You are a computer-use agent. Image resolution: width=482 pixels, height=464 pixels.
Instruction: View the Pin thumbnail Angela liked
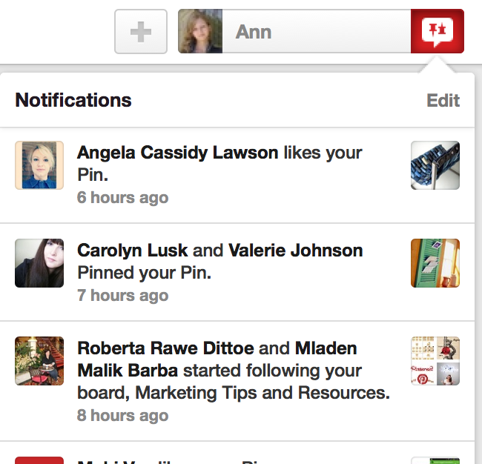(435, 165)
